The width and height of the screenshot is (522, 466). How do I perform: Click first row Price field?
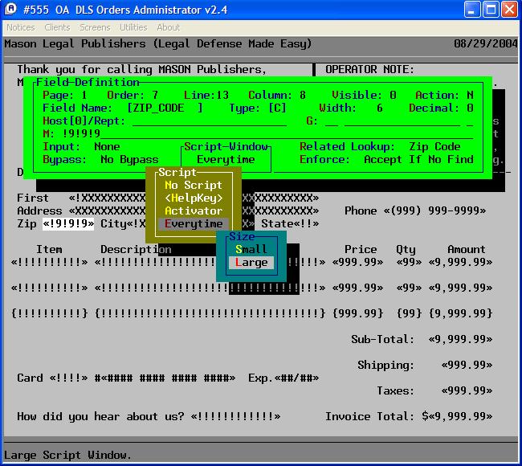pyautogui.click(x=357, y=263)
